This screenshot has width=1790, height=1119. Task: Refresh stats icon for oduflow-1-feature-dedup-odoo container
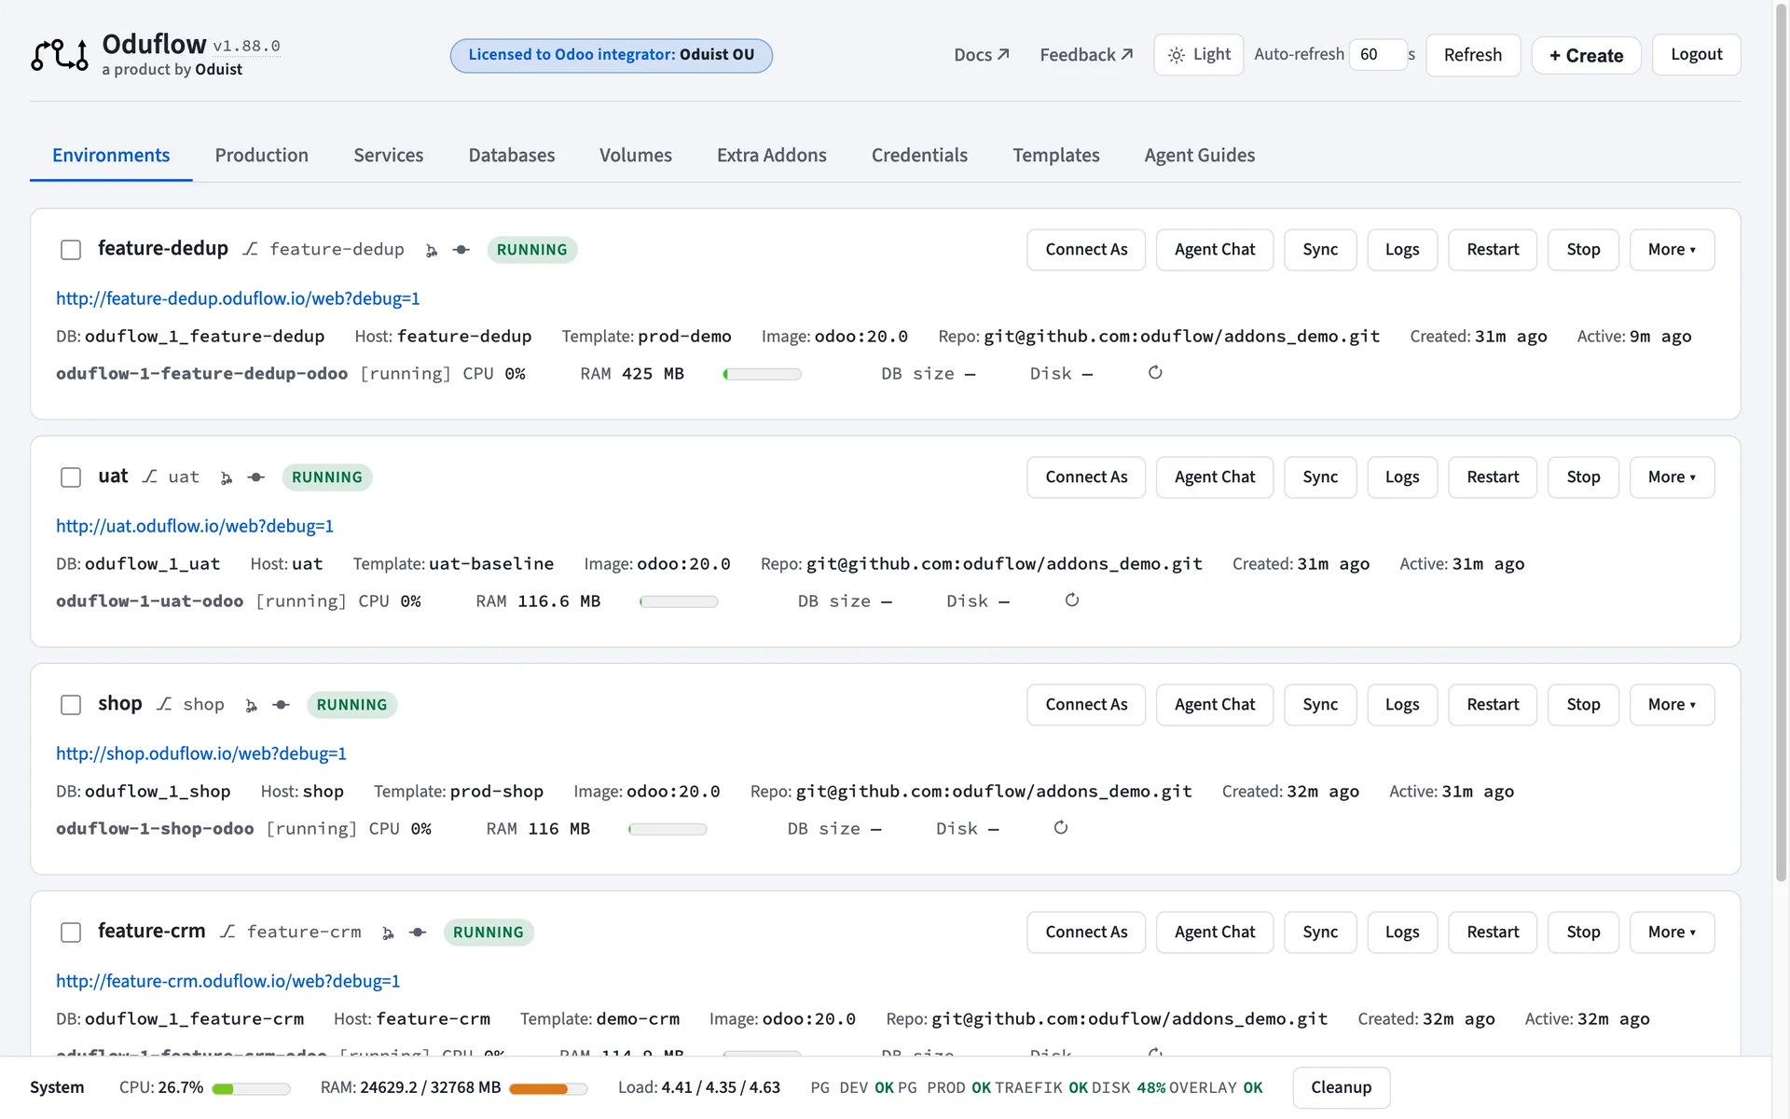1155,373
